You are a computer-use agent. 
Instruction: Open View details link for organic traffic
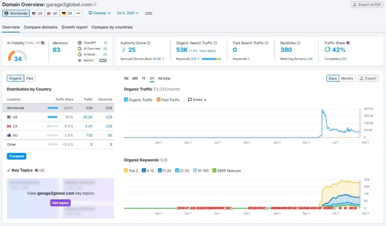click(208, 51)
